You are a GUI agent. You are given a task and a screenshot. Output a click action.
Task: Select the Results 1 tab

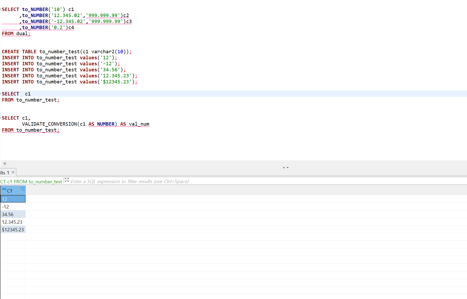tap(5, 173)
